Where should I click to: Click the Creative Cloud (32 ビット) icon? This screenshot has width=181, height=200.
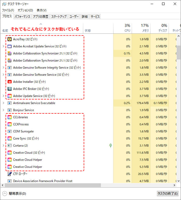pyautogui.click(x=10, y=153)
